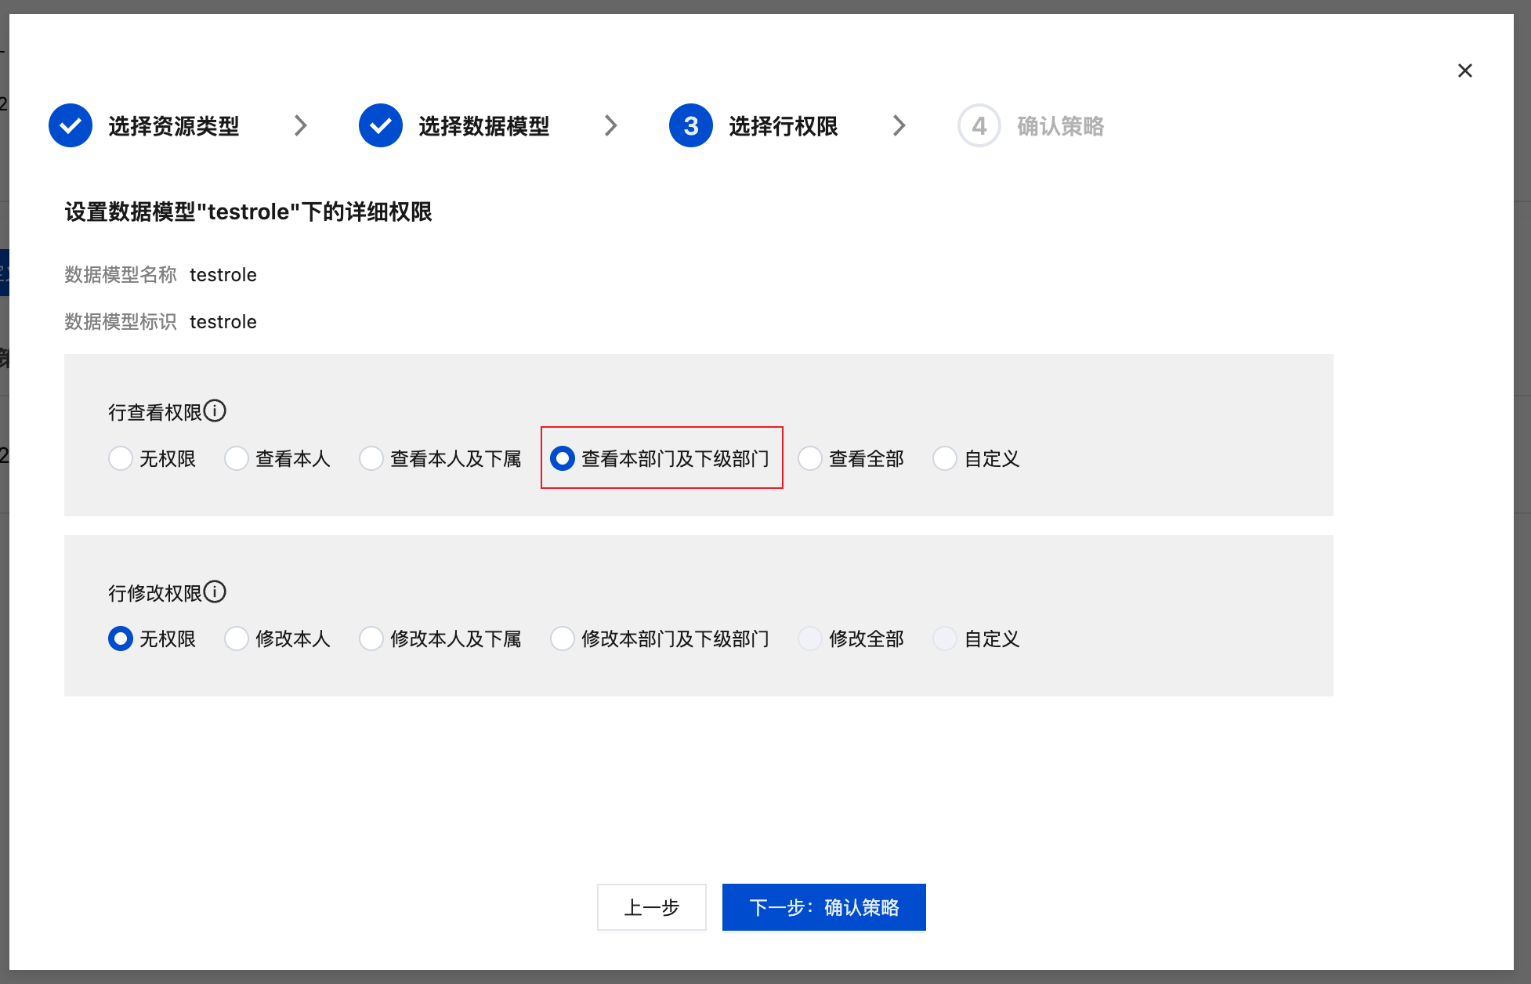Choose 修改全部 radio option
Image resolution: width=1531 pixels, height=984 pixels.
click(x=809, y=639)
